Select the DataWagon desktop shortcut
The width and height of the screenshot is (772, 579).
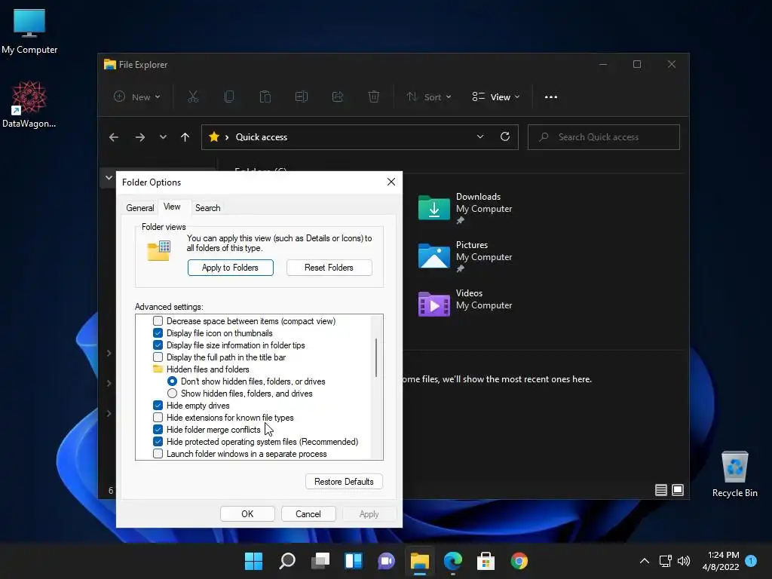point(29,104)
